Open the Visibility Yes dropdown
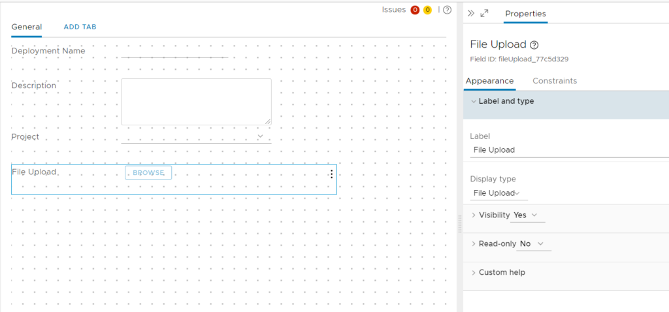This screenshot has height=312, width=669. (x=529, y=215)
